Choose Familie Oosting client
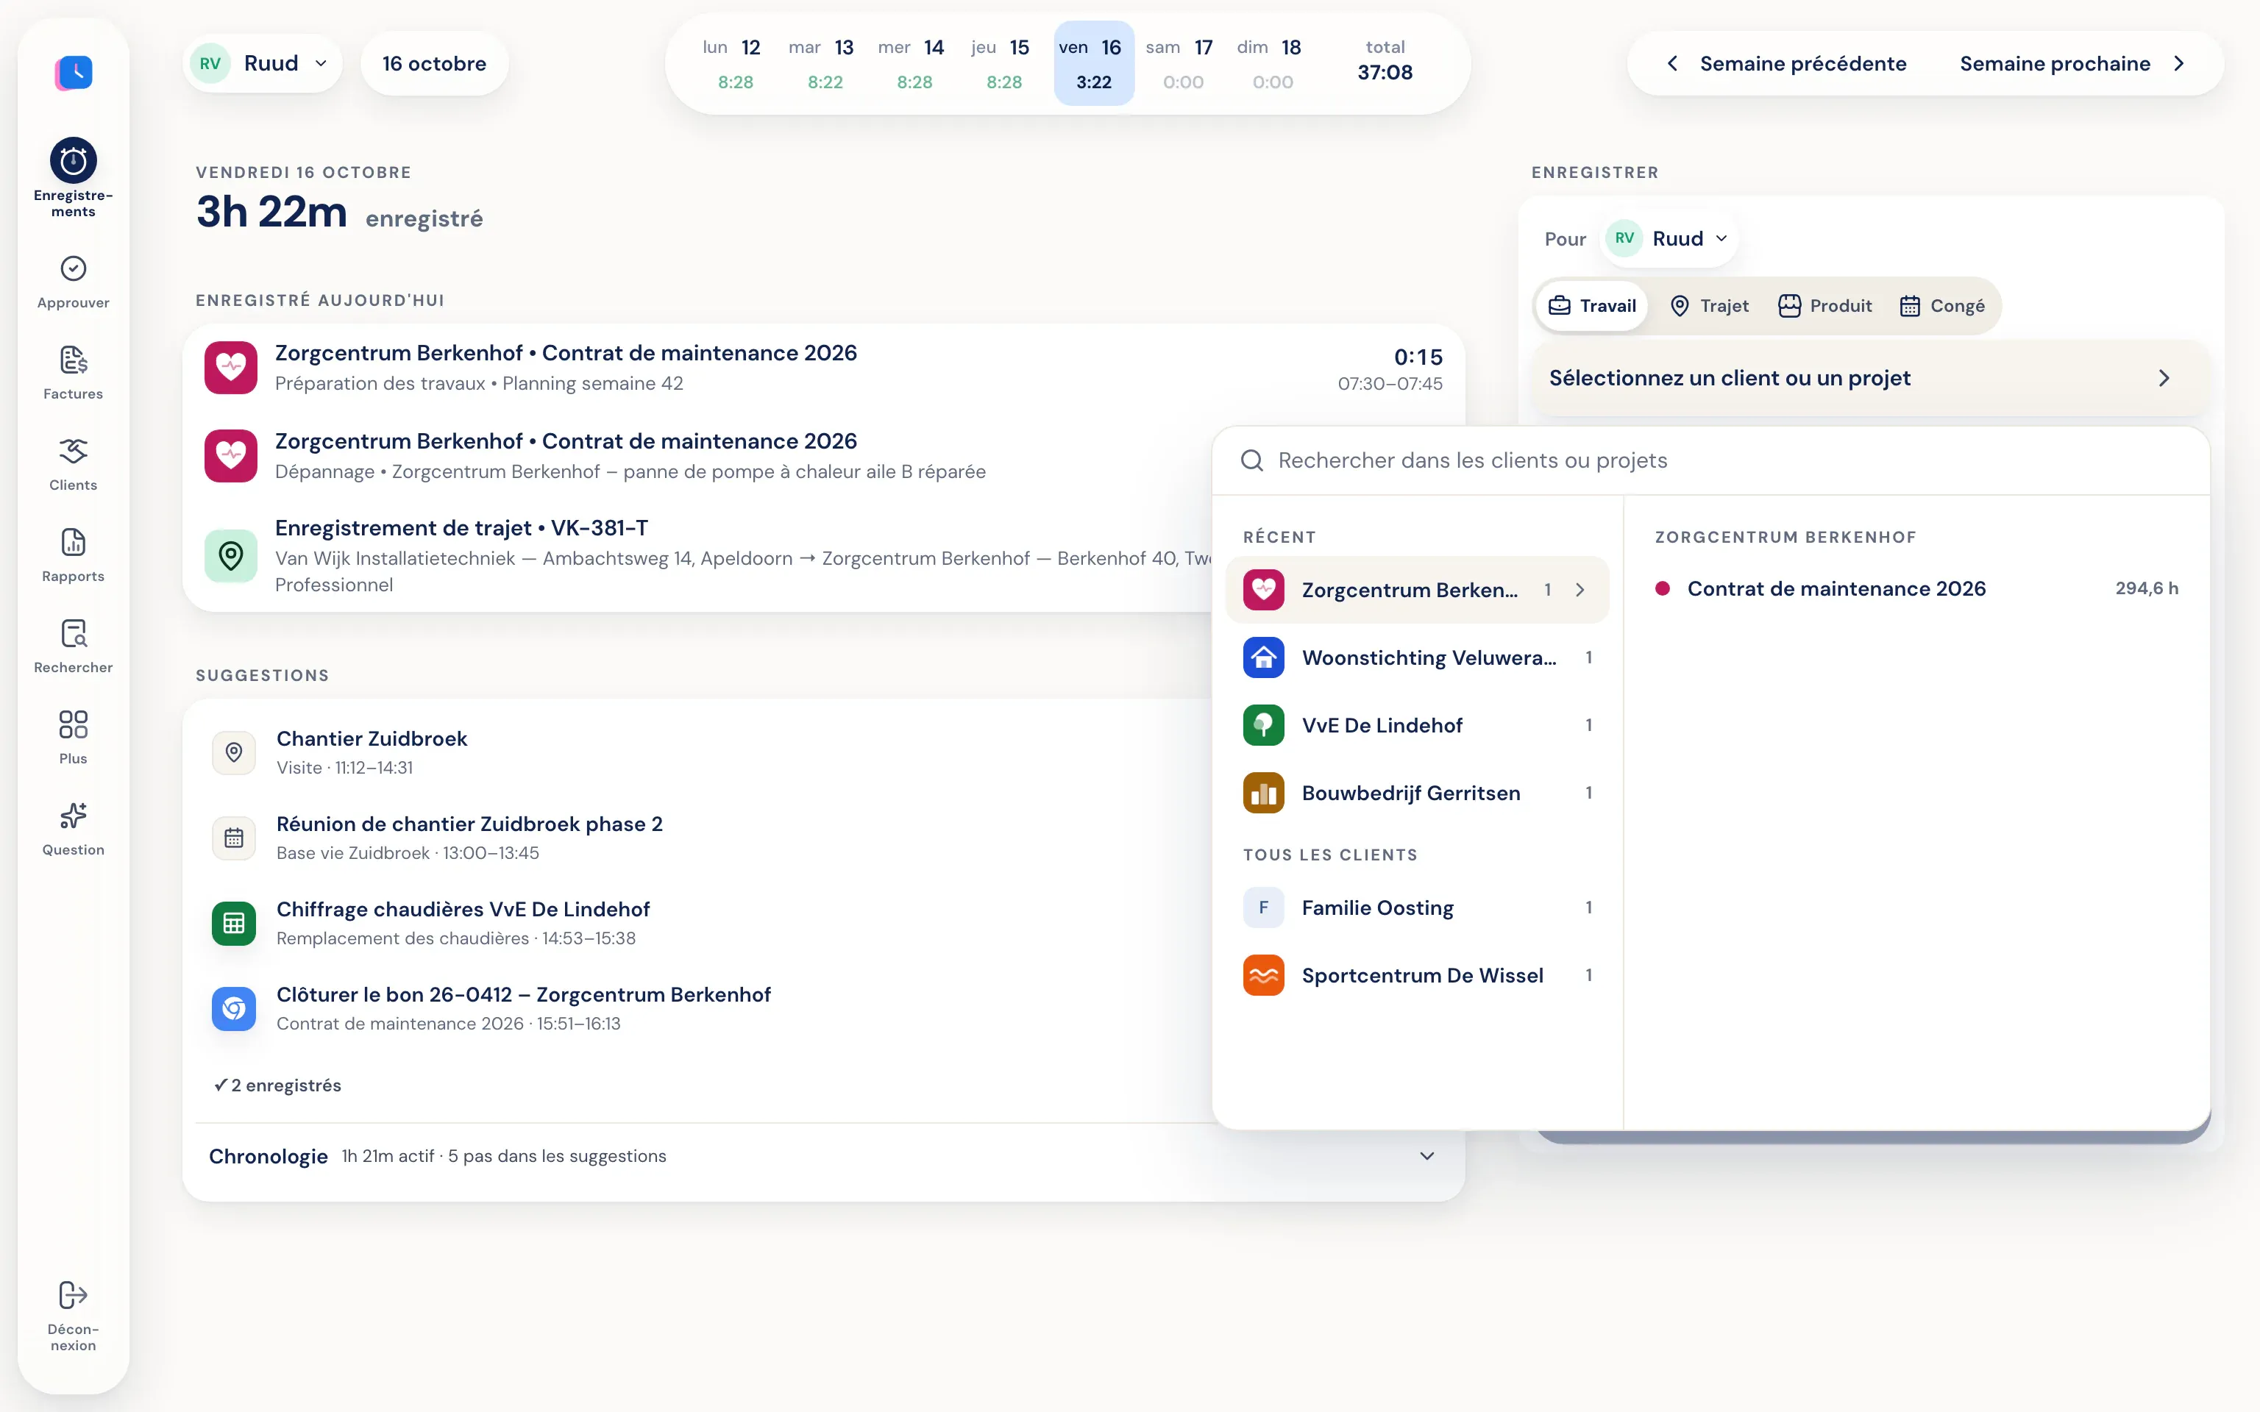Screen dimensions: 2260x1412 coord(1417,908)
